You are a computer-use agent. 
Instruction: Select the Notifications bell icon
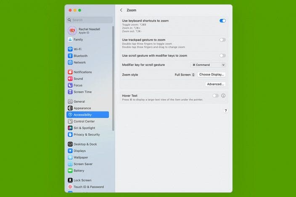[x=70, y=72]
